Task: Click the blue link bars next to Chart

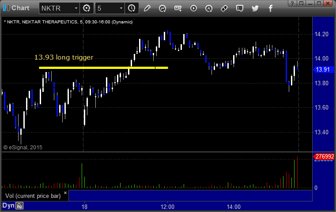Action: click(6, 8)
